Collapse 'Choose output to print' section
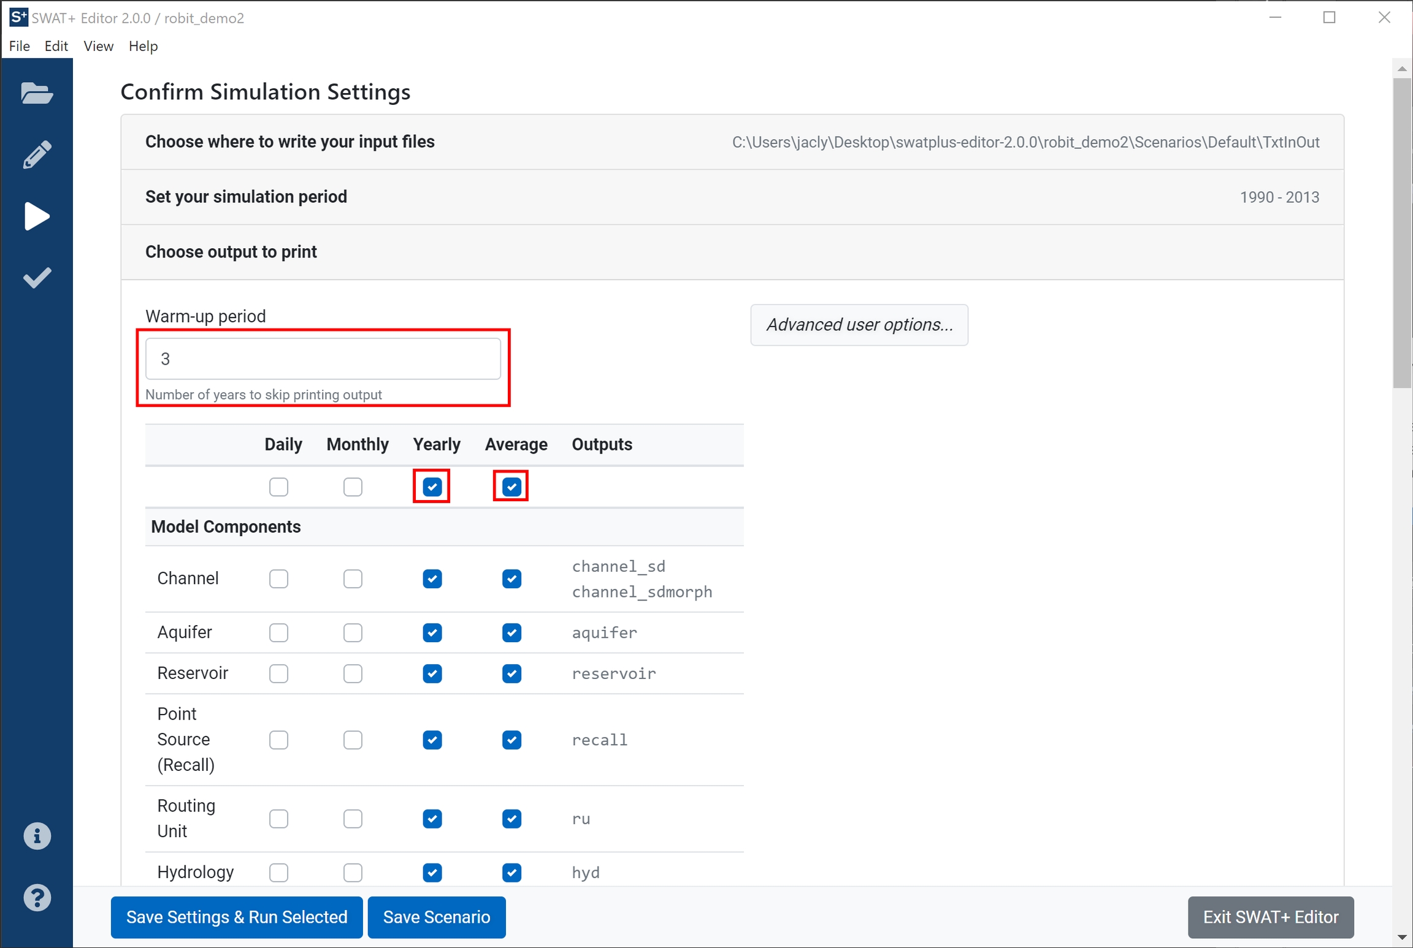Screen dimensions: 1413x948 tap(231, 252)
